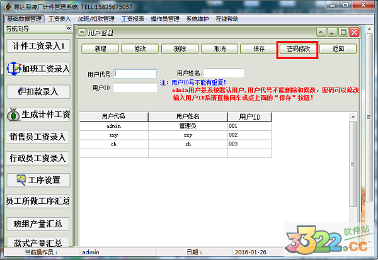
Task: Click the 用户姓名 column header
Action: coord(188,116)
